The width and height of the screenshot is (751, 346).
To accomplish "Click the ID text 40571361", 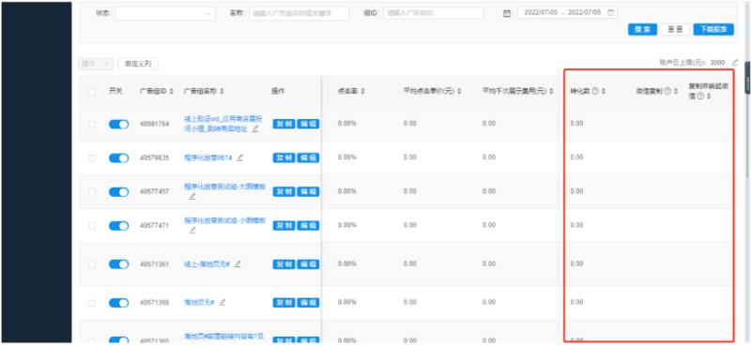I will click(154, 264).
